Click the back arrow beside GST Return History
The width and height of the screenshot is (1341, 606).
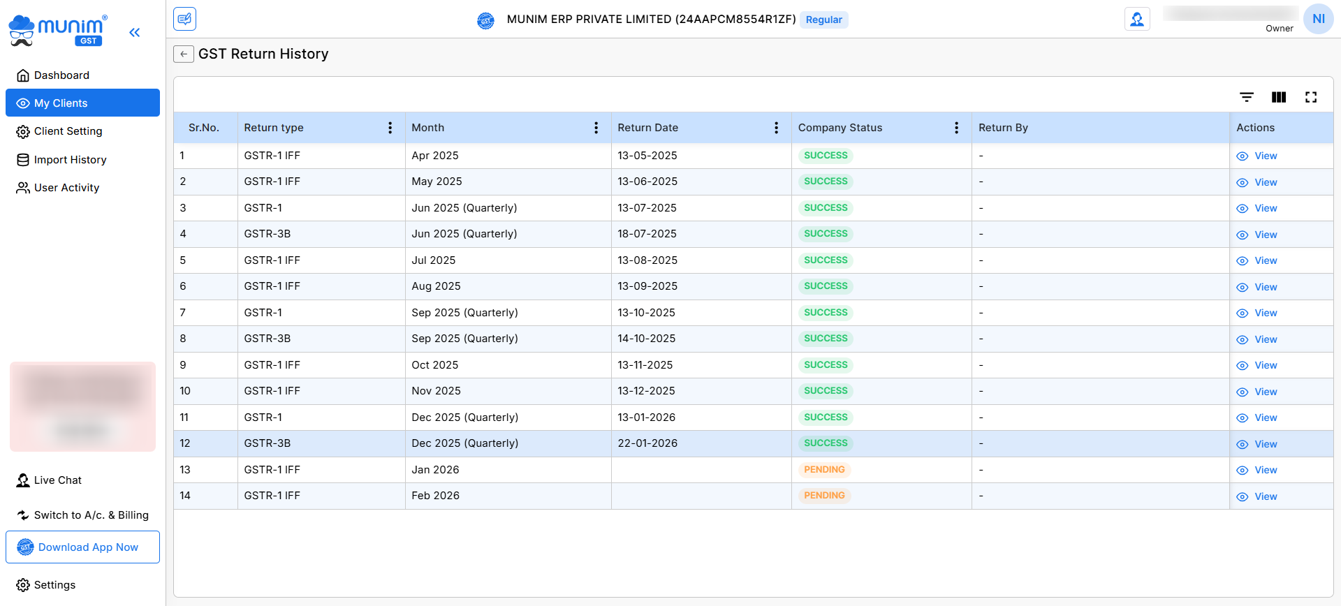point(183,54)
